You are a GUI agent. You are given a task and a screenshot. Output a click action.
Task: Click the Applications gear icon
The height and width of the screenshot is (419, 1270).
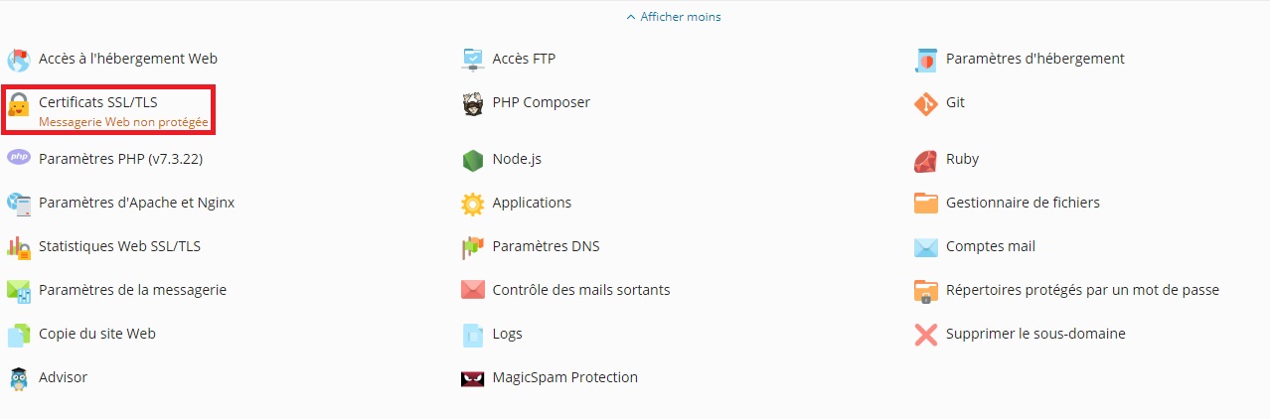click(x=473, y=204)
